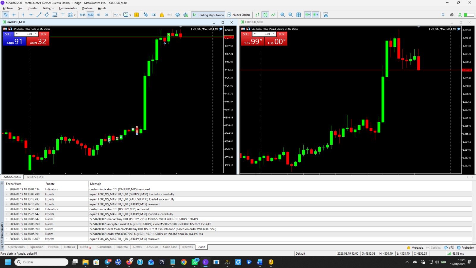Image resolution: width=476 pixels, height=268 pixels.
Task: Switch timeframe to D1
Action: tap(107, 15)
